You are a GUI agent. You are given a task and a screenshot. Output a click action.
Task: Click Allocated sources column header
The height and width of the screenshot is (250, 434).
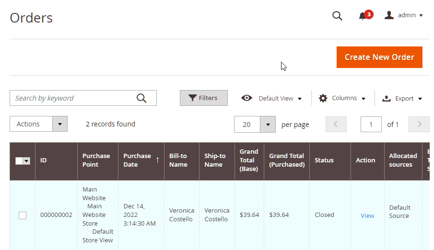[403, 160]
